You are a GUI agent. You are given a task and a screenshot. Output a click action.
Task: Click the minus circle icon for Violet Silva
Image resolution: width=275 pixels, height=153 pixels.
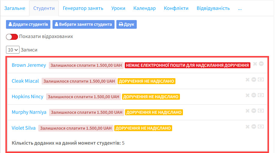[x=254, y=126]
